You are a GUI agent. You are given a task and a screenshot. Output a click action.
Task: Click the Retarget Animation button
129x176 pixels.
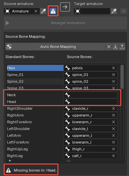[x=65, y=23]
